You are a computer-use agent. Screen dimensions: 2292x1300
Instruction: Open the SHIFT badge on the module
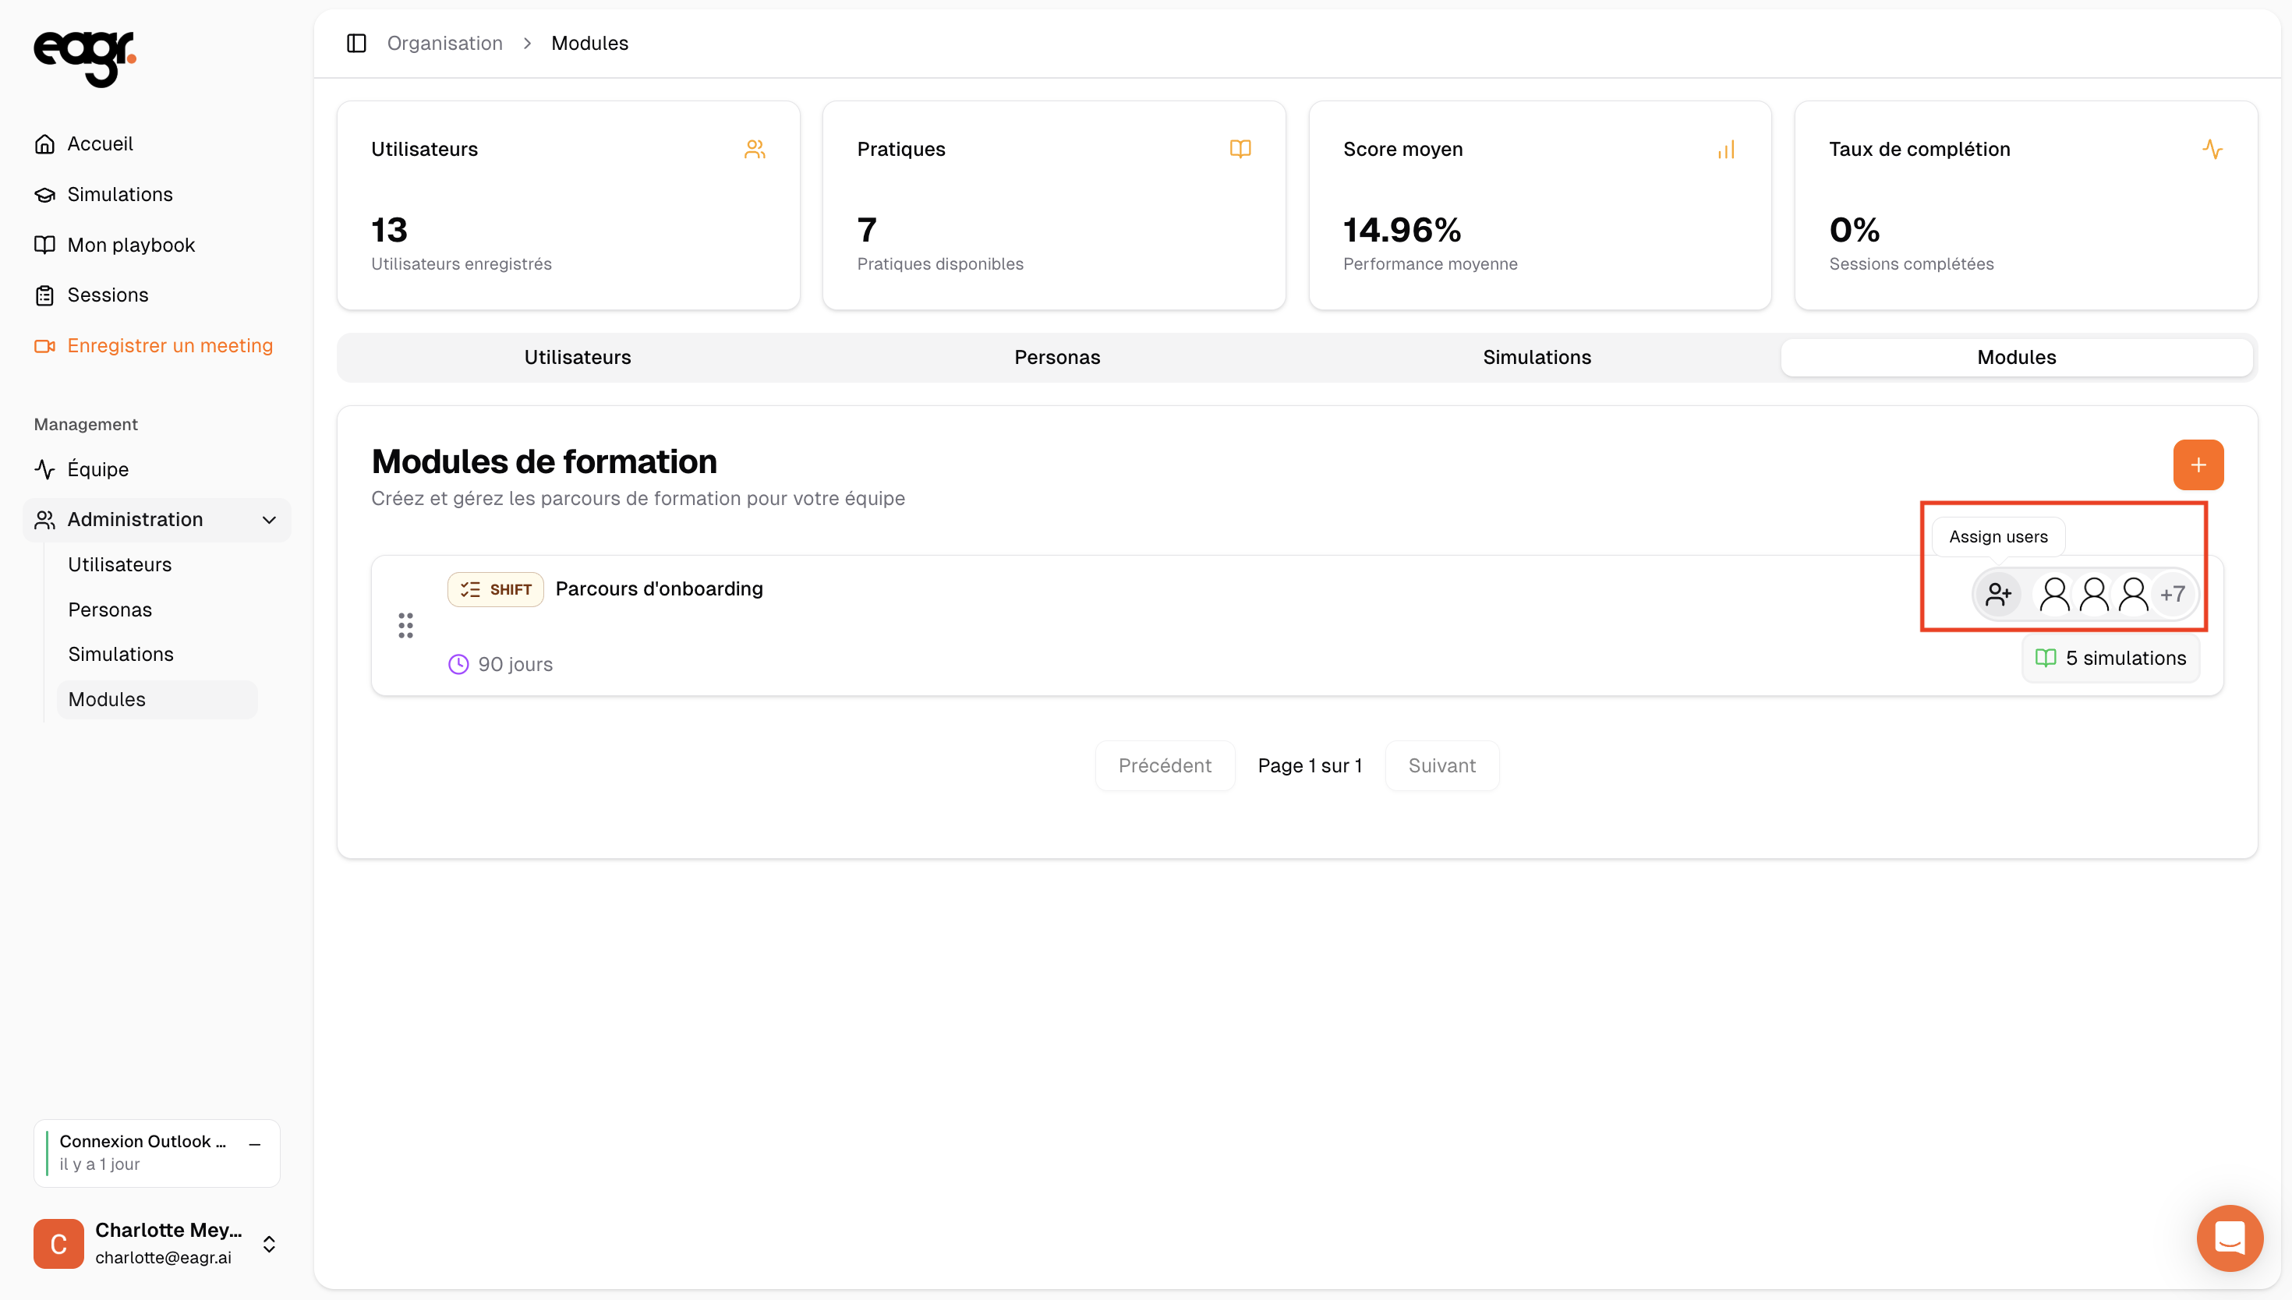496,589
